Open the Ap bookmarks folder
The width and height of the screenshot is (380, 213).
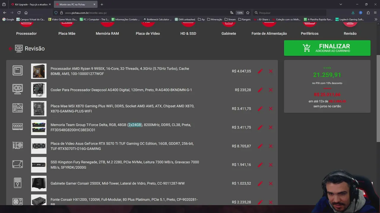[201, 20]
